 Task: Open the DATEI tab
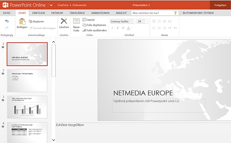[7, 13]
